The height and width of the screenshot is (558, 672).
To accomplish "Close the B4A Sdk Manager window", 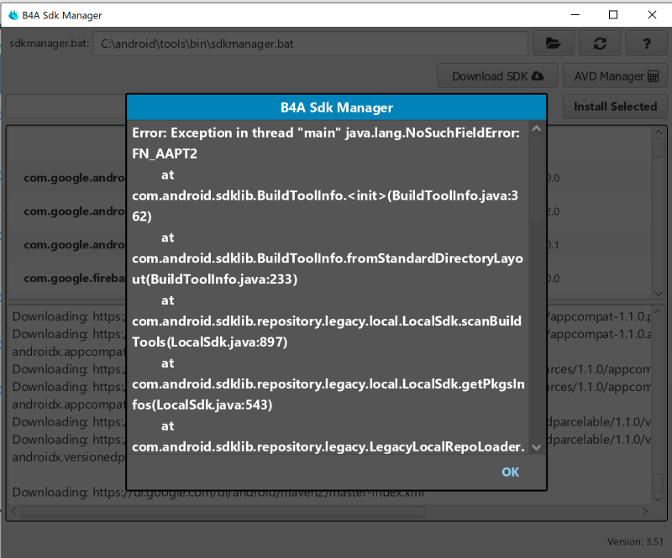I will point(652,15).
